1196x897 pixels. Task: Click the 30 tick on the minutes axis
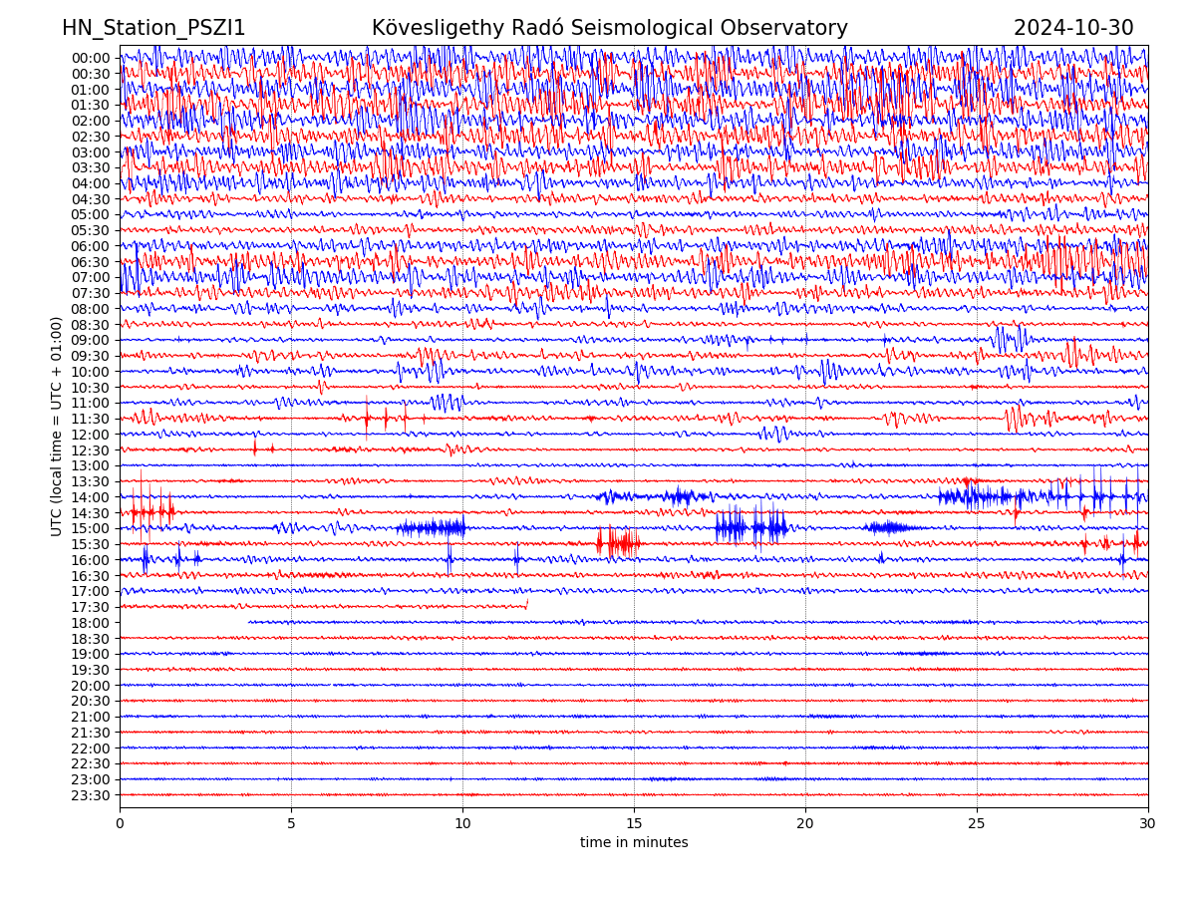tap(1148, 823)
